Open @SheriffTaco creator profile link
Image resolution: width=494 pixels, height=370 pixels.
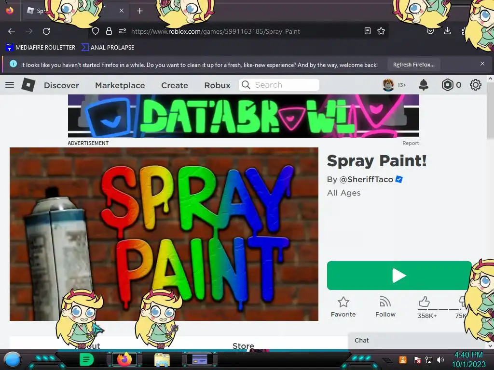366,179
